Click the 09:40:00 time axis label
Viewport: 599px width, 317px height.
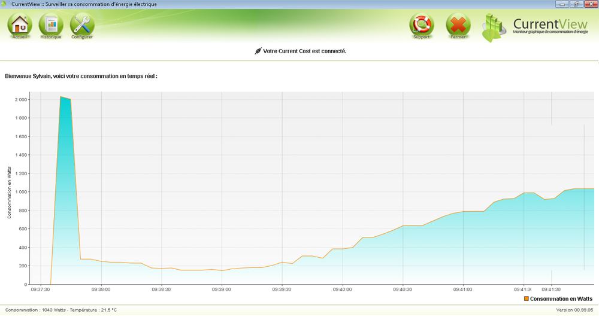342,289
